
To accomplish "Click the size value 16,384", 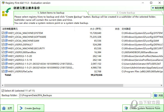I will [98, 52].
